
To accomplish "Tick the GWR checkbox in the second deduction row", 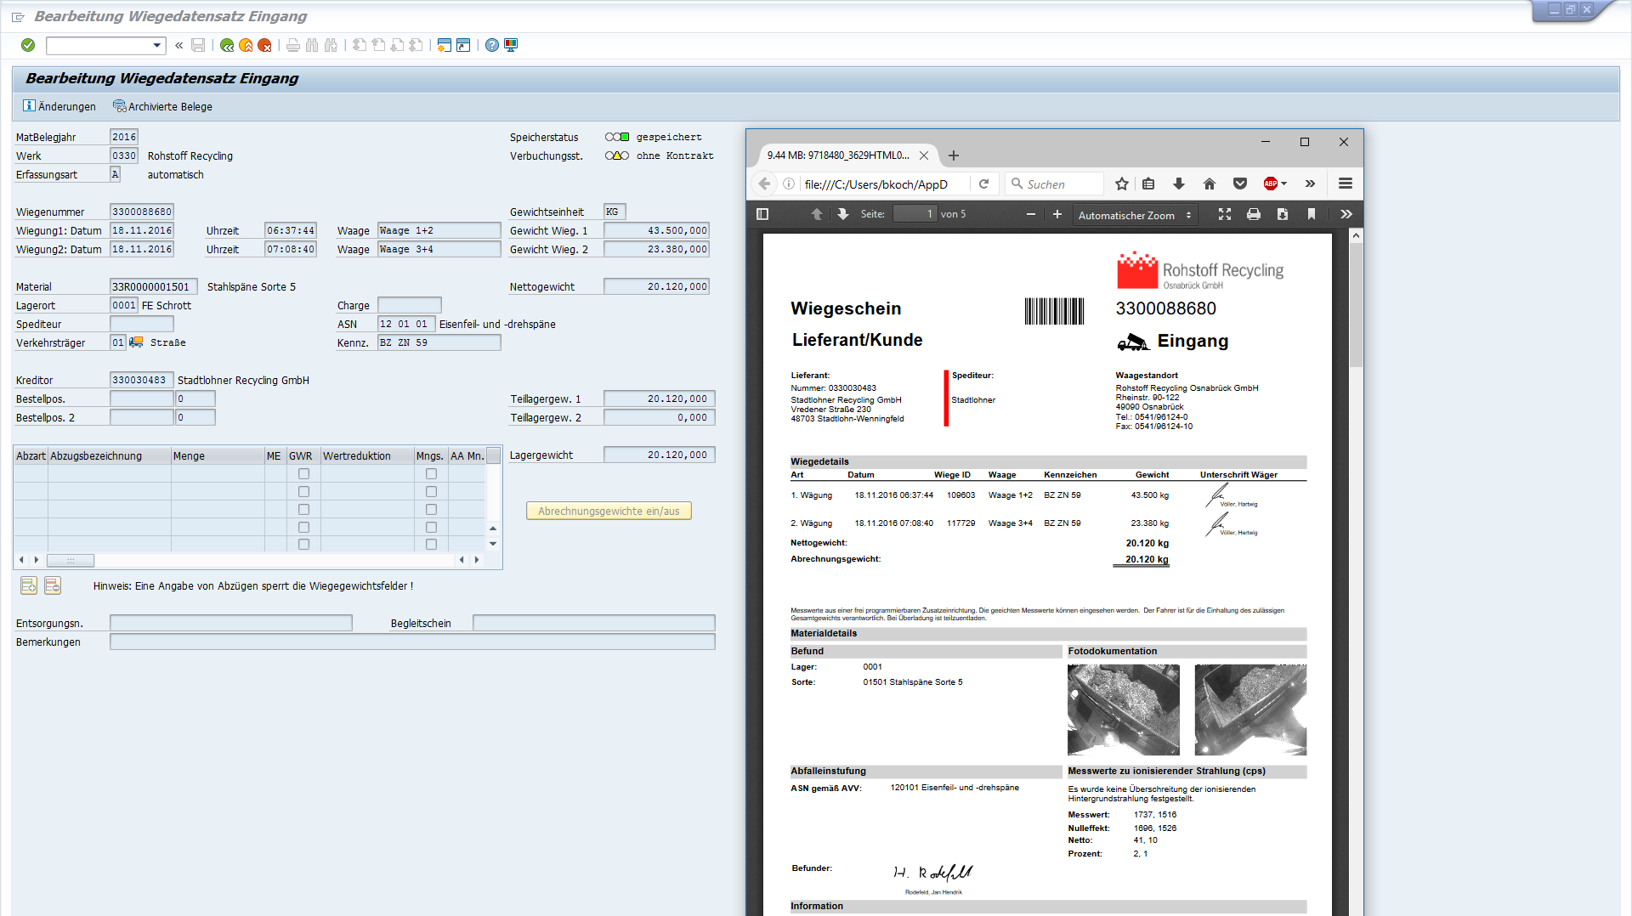I will click(x=303, y=492).
